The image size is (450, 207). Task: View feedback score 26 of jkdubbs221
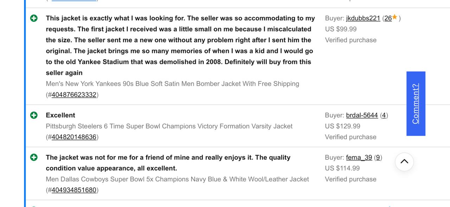click(388, 18)
